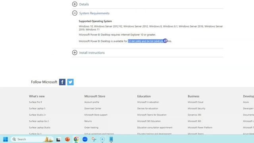Open Zoom from the taskbar
Image resolution: width=254 pixels, height=143 pixels.
point(85,139)
